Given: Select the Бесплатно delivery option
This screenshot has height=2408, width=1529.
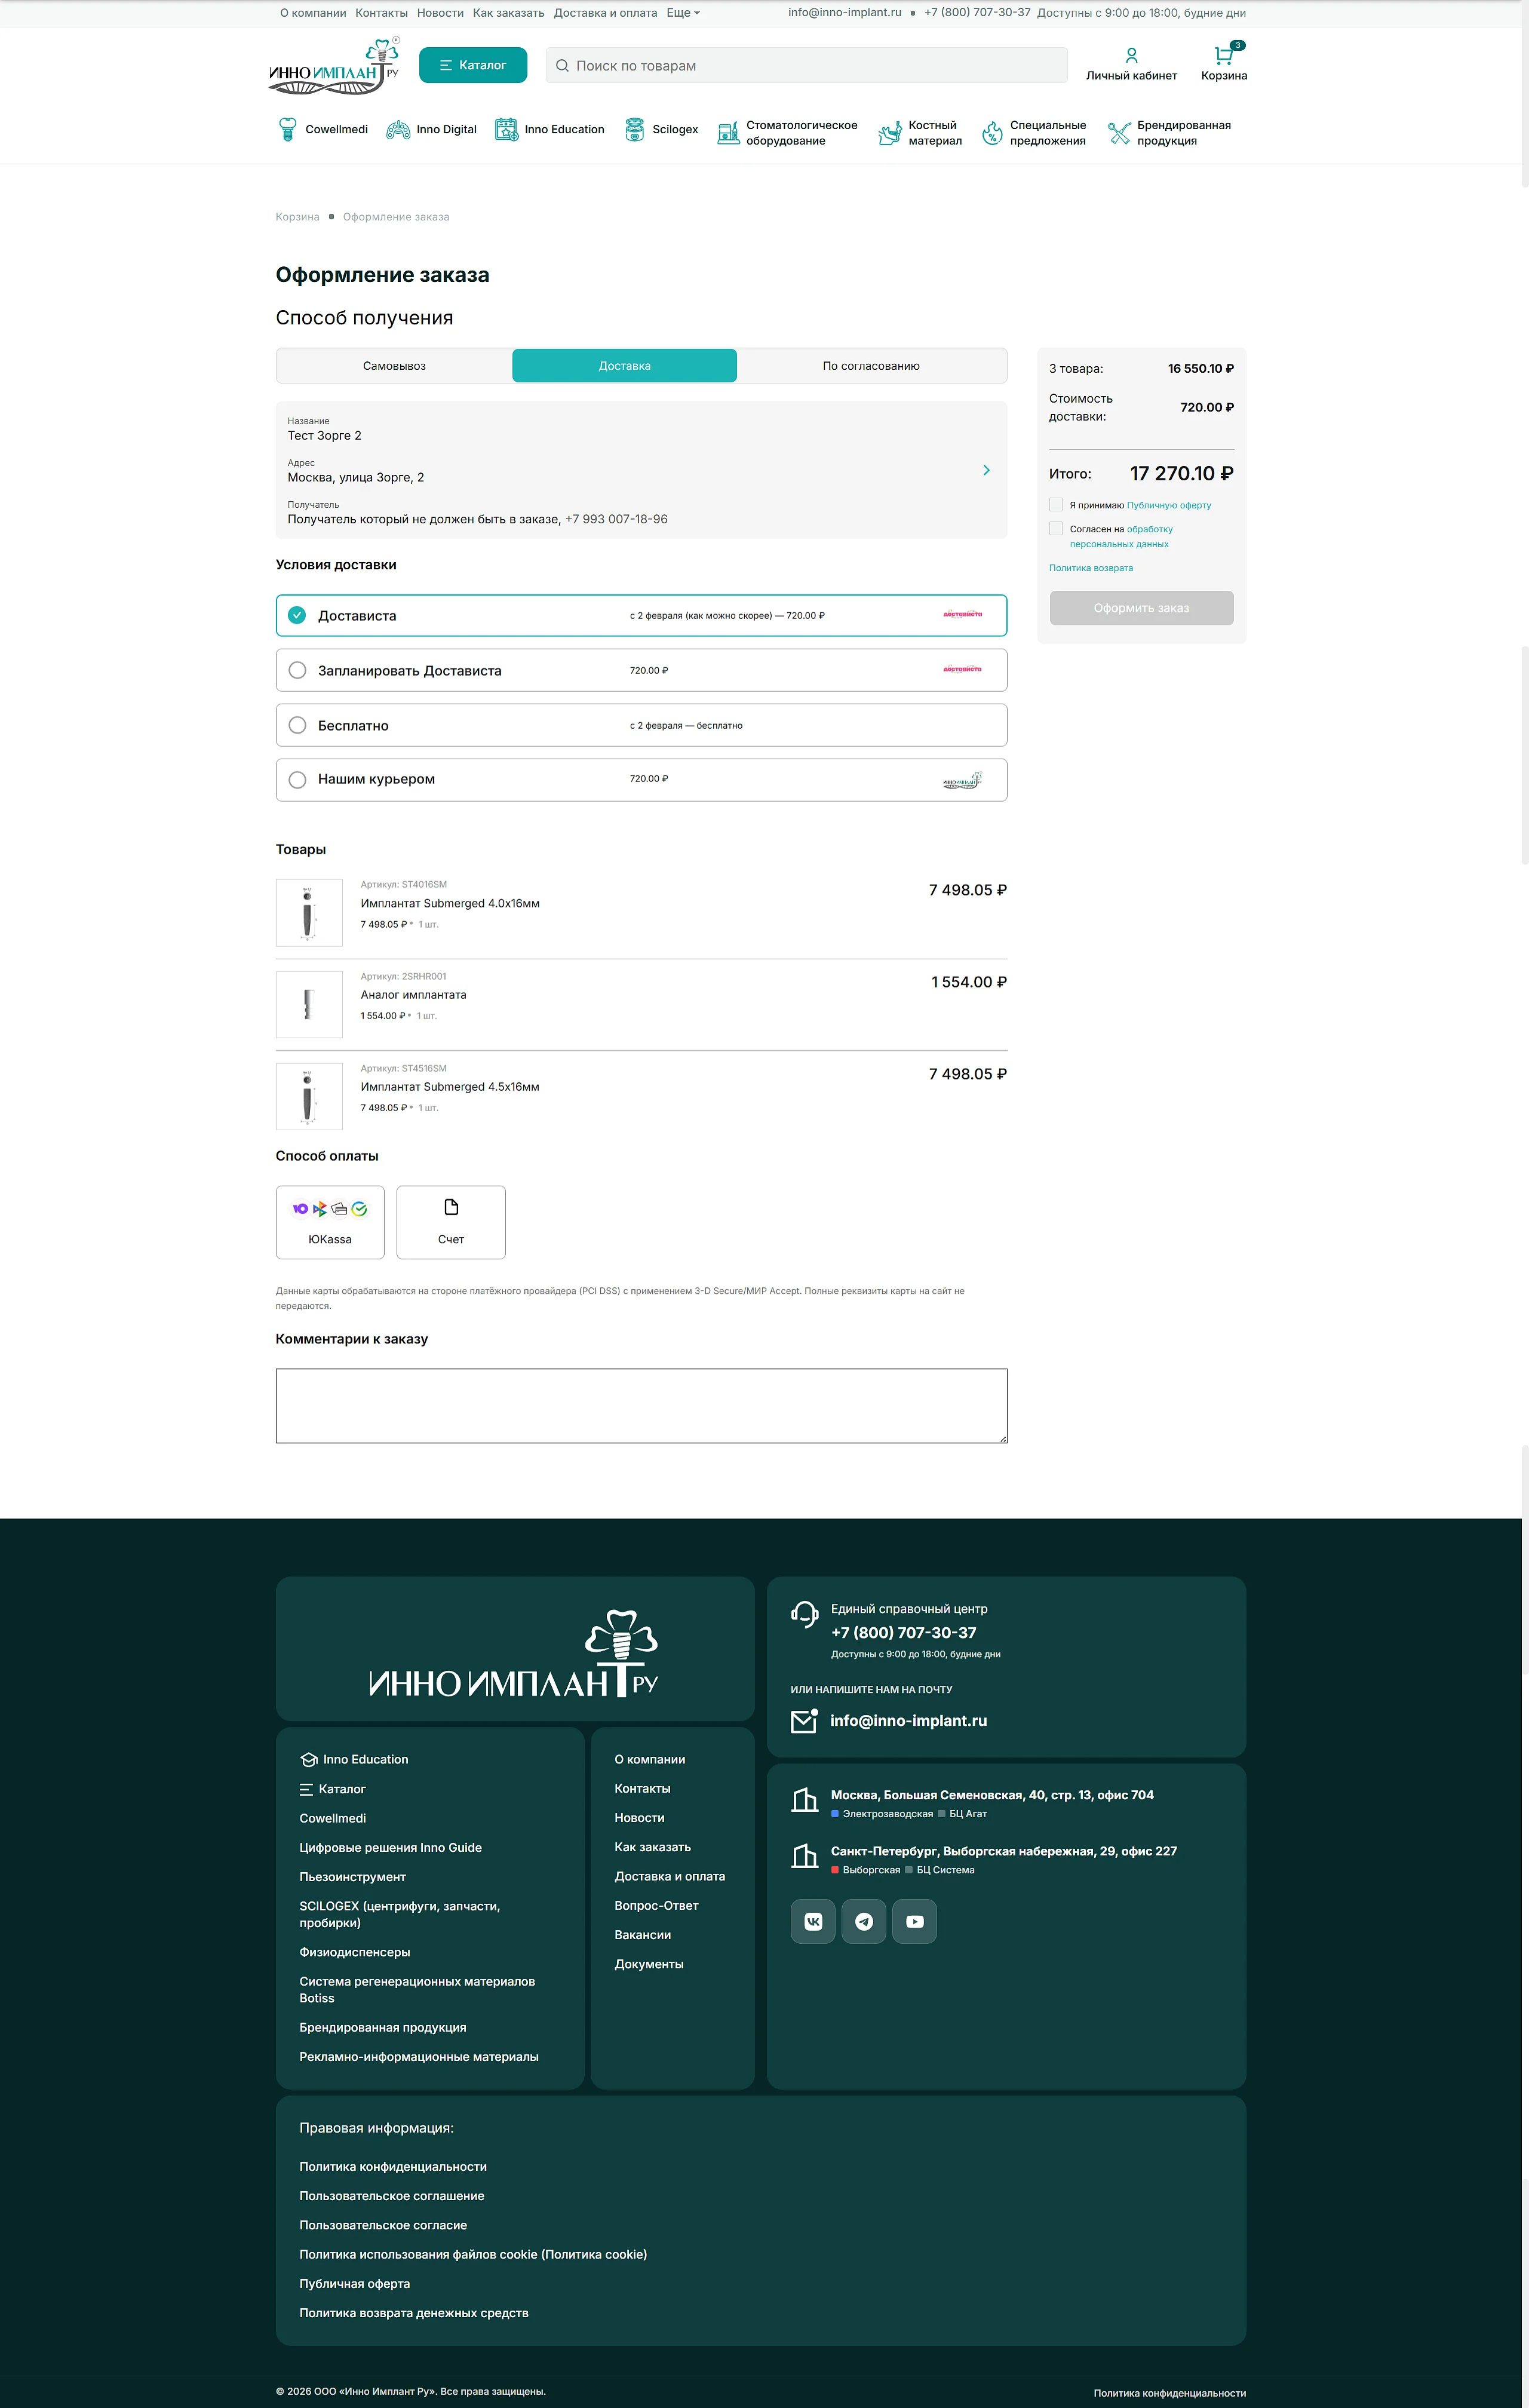Looking at the screenshot, I should pyautogui.click(x=641, y=725).
